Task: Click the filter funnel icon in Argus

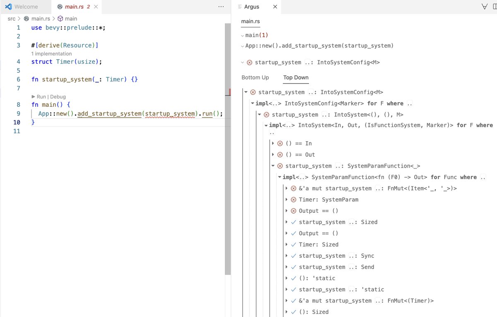Action: [485, 7]
